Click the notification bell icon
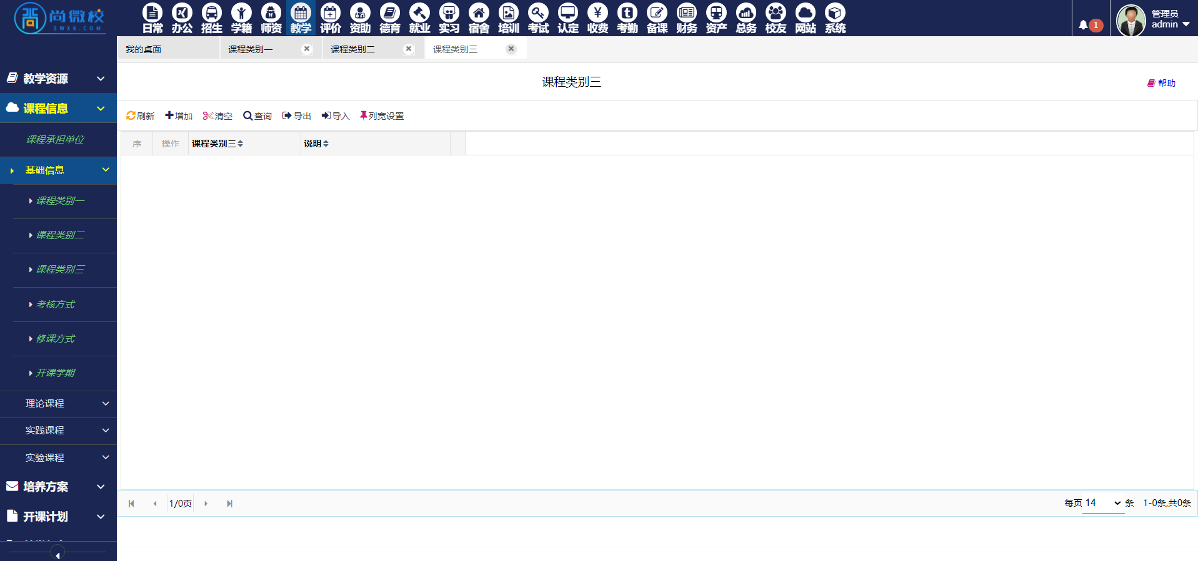Screen dimensions: 1198x561 click(x=1083, y=25)
